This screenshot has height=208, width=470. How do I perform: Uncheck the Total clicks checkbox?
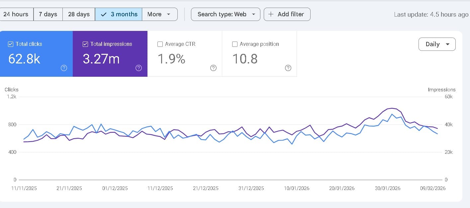pos(11,44)
